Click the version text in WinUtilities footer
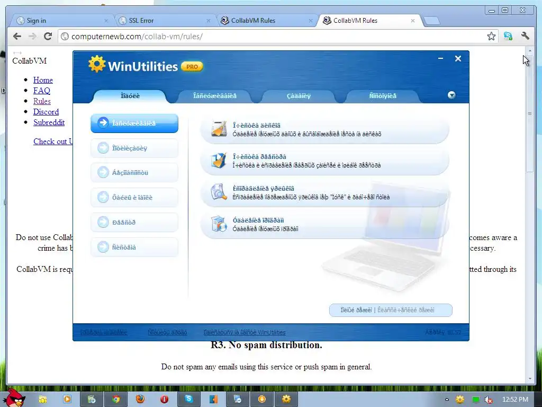The image size is (542, 407). tap(443, 332)
